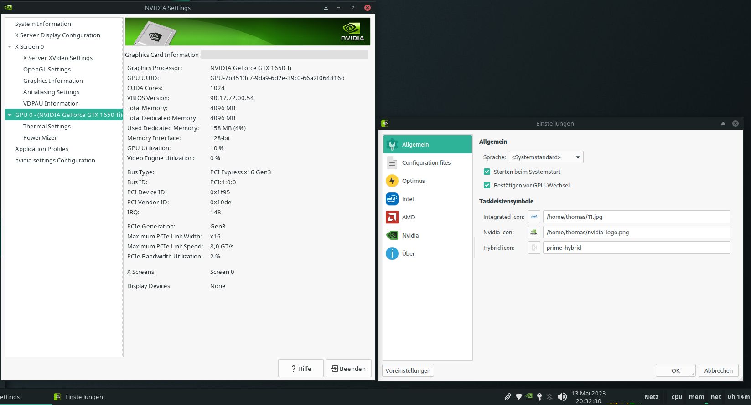Screen dimensions: 751x405
Task: Click the Beenden button in NVIDIA Settings
Action: [348, 369]
